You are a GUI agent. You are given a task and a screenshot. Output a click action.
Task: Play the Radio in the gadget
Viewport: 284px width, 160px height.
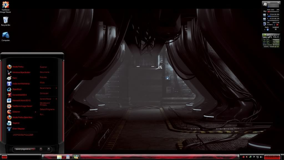click(268, 29)
